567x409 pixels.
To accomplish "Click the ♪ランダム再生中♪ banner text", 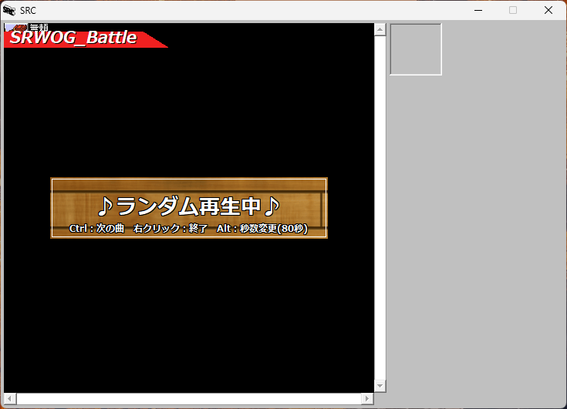I will click(189, 206).
